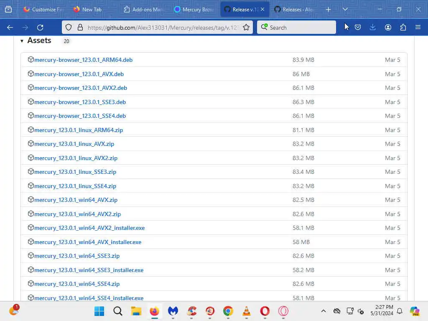Screen dimensions: 428x321
Task: Download mercury_123.0.1_win64_AVX.zip
Action: 76,200
